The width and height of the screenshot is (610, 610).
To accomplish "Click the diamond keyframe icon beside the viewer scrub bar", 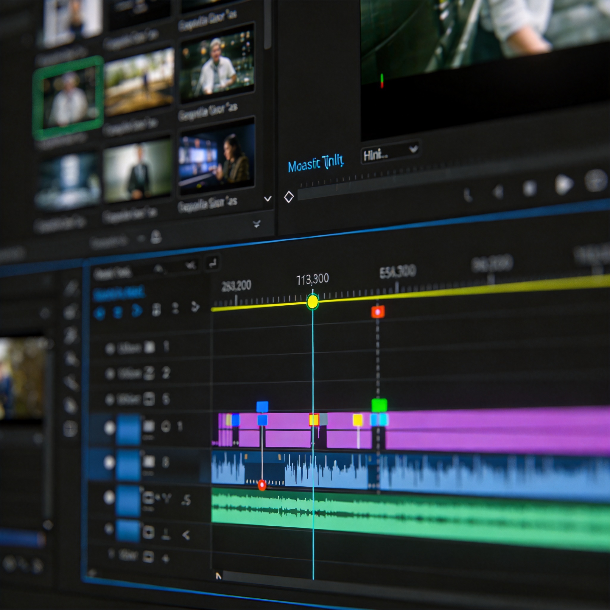I will pos(289,197).
